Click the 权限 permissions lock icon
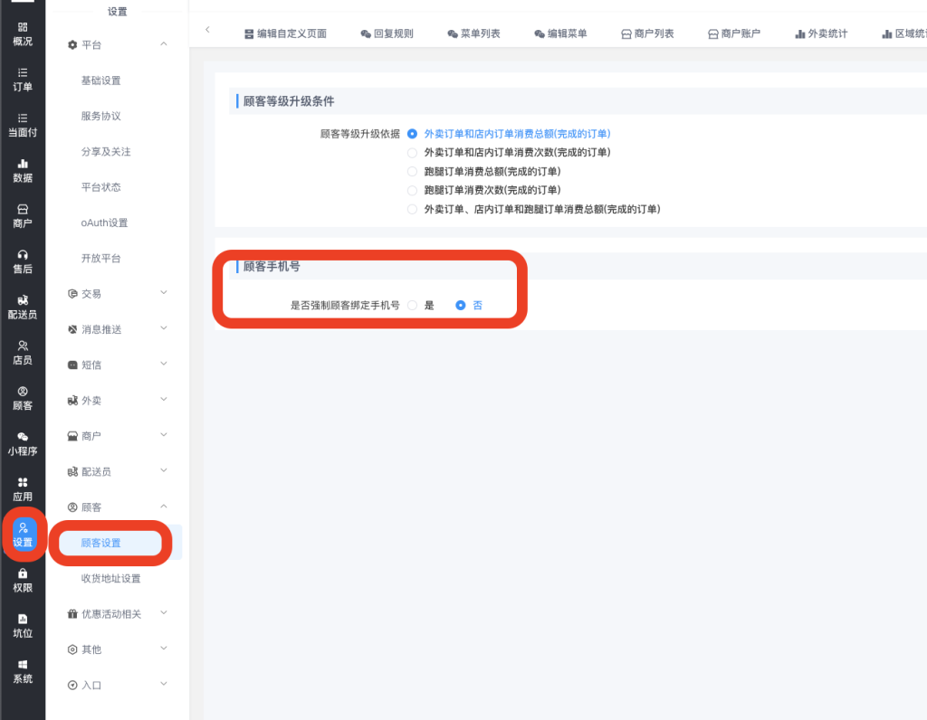 pyautogui.click(x=23, y=573)
